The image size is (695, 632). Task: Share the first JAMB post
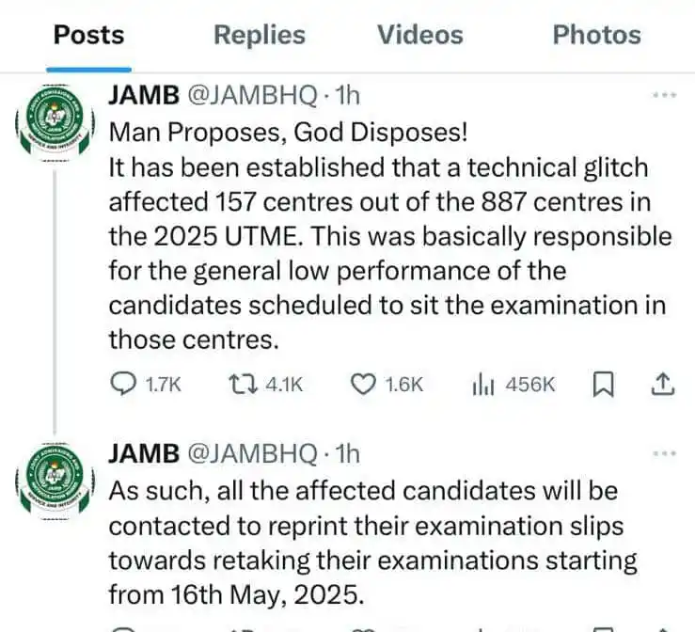coord(663,385)
